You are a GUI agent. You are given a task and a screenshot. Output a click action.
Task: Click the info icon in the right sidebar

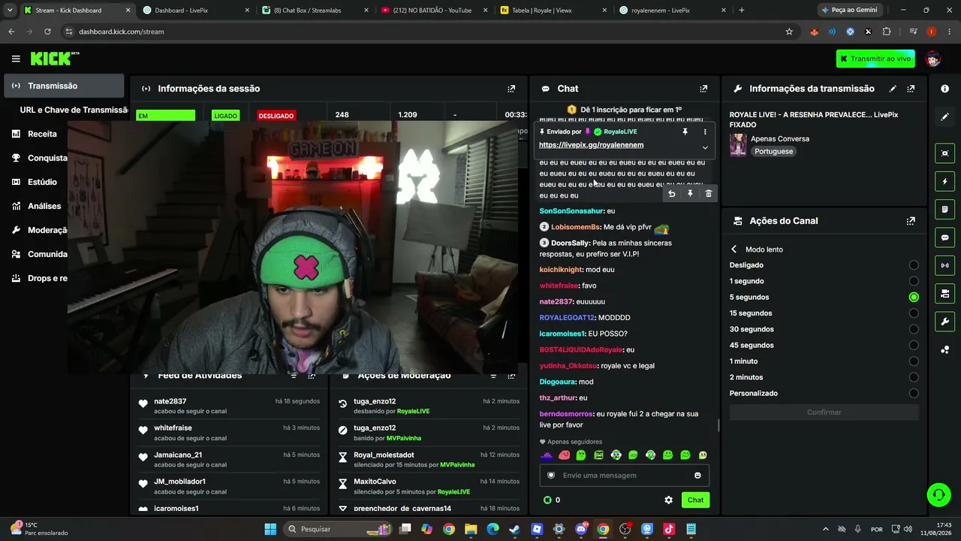tap(944, 89)
